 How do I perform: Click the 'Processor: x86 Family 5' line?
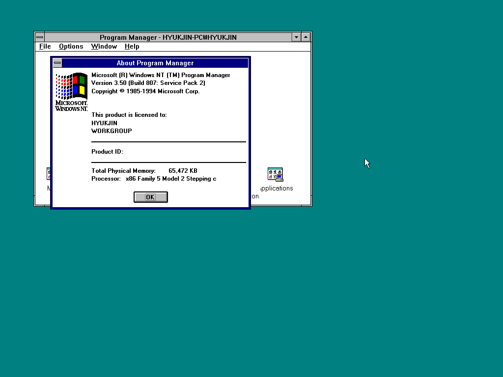tap(154, 179)
